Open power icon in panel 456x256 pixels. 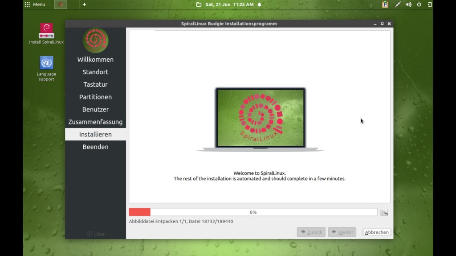419,4
